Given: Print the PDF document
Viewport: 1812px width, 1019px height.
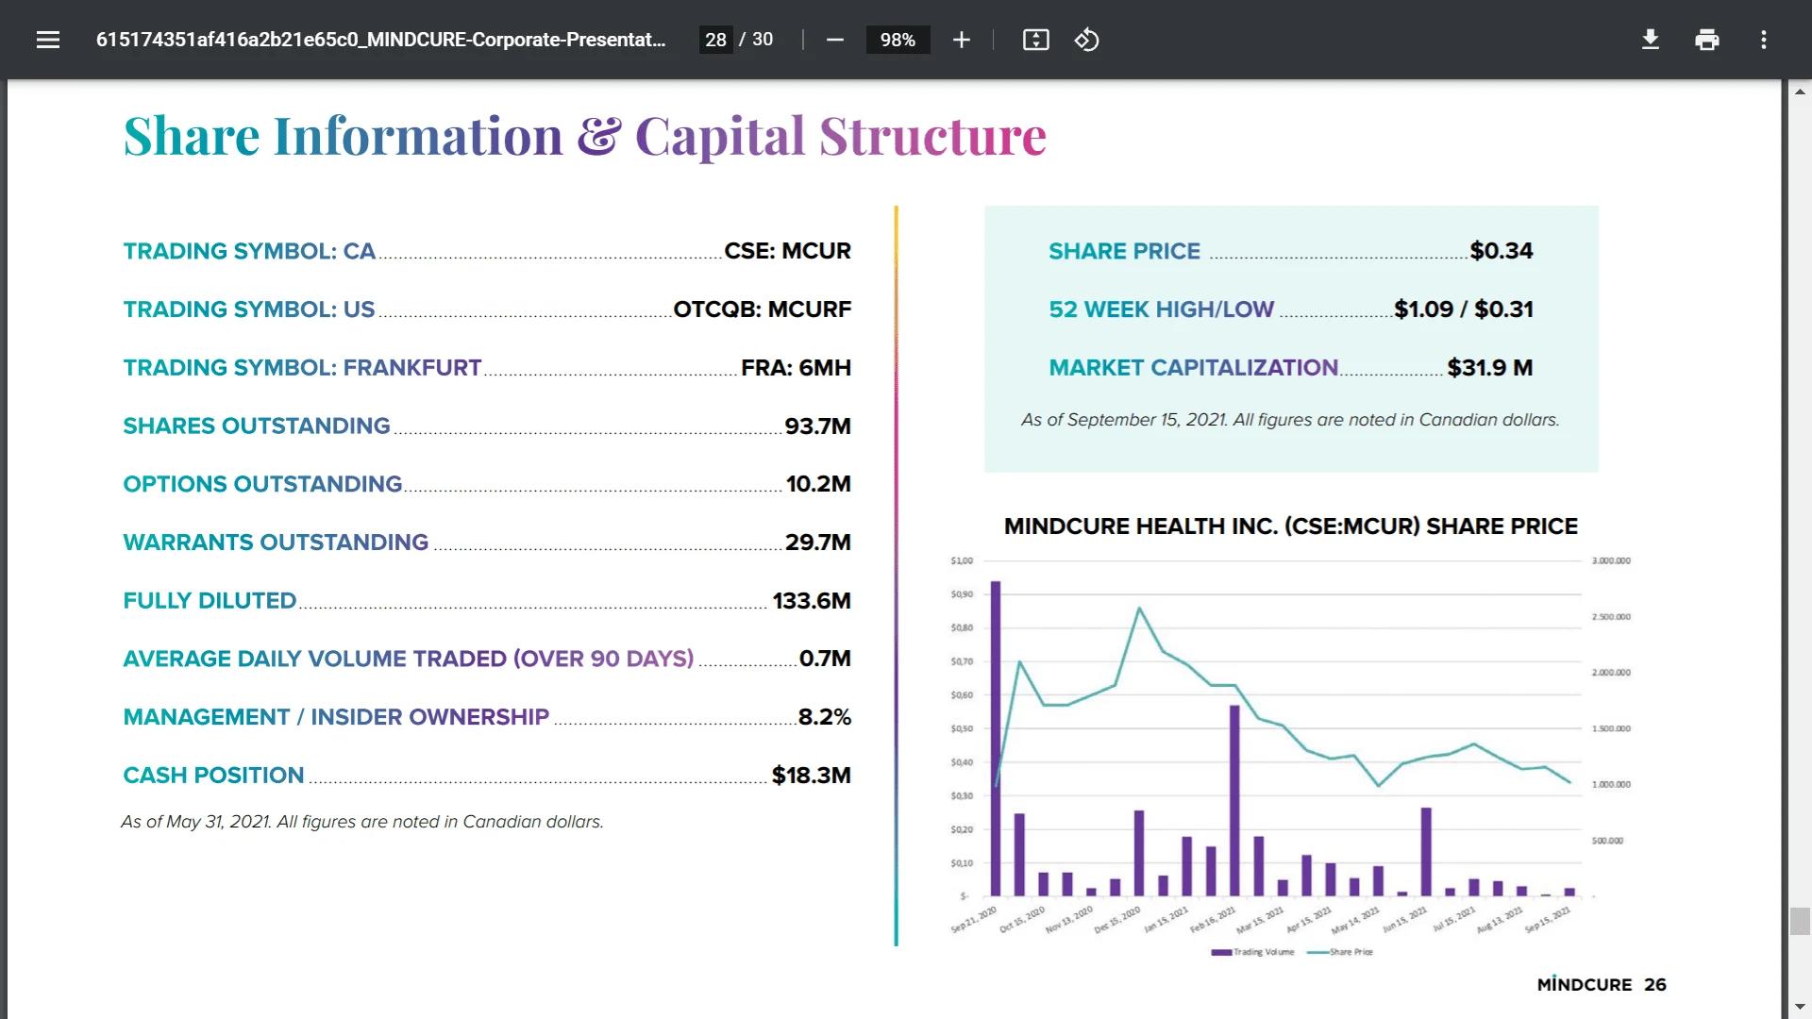Looking at the screenshot, I should click(x=1707, y=40).
